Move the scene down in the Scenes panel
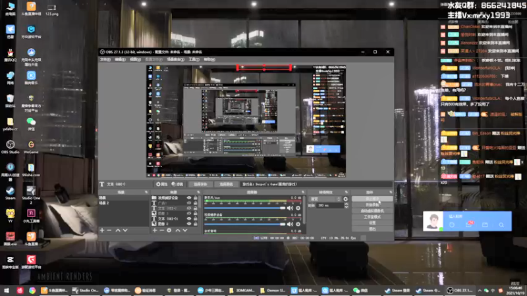 point(125,230)
